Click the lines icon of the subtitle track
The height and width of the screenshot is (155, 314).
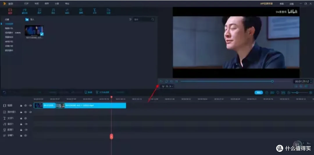click(x=5, y=135)
